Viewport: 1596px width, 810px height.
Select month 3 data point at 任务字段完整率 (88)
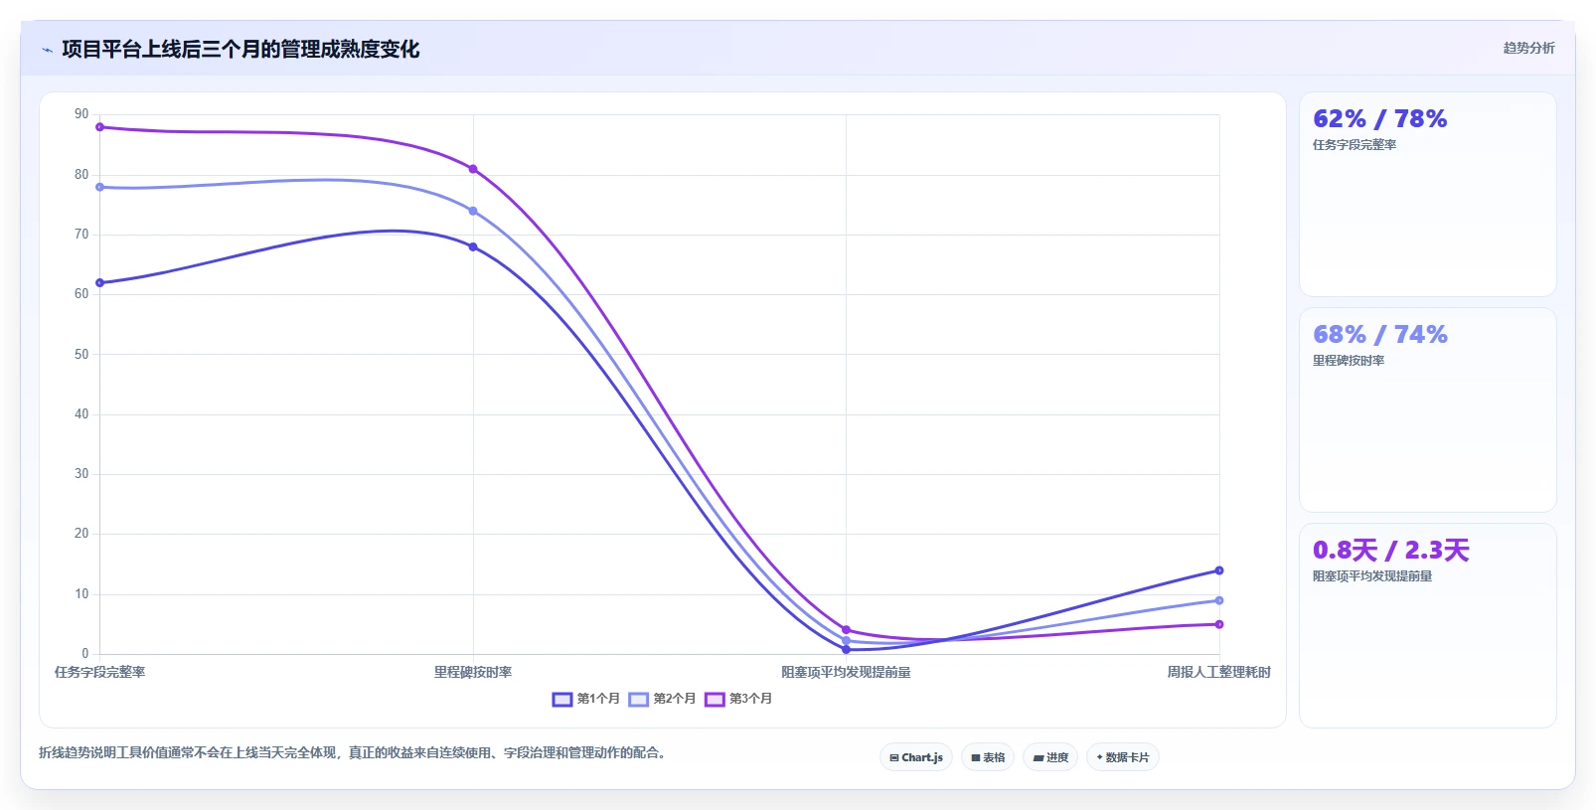click(99, 127)
